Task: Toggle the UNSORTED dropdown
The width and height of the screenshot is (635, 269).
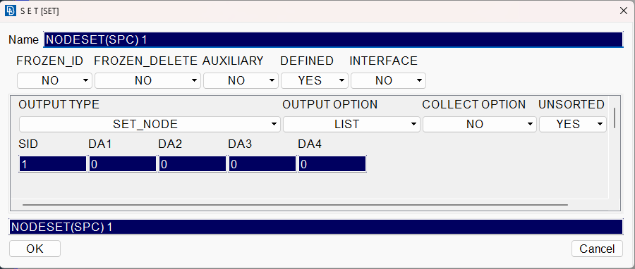Action: 573,124
